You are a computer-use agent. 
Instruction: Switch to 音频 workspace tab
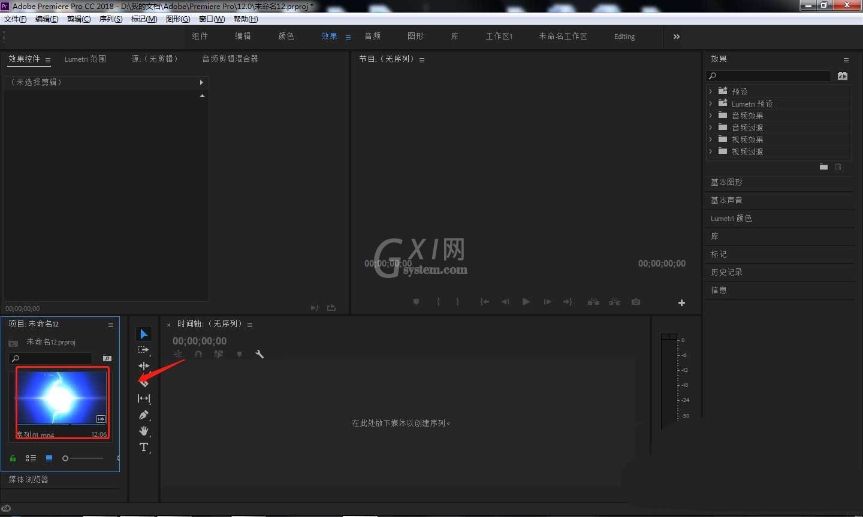pyautogui.click(x=373, y=36)
